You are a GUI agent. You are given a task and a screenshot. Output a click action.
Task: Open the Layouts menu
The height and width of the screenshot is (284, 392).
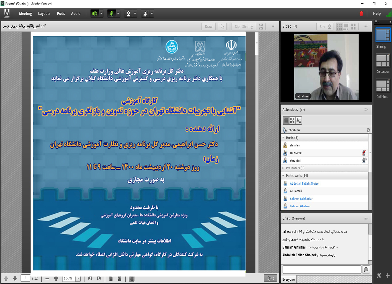[44, 14]
